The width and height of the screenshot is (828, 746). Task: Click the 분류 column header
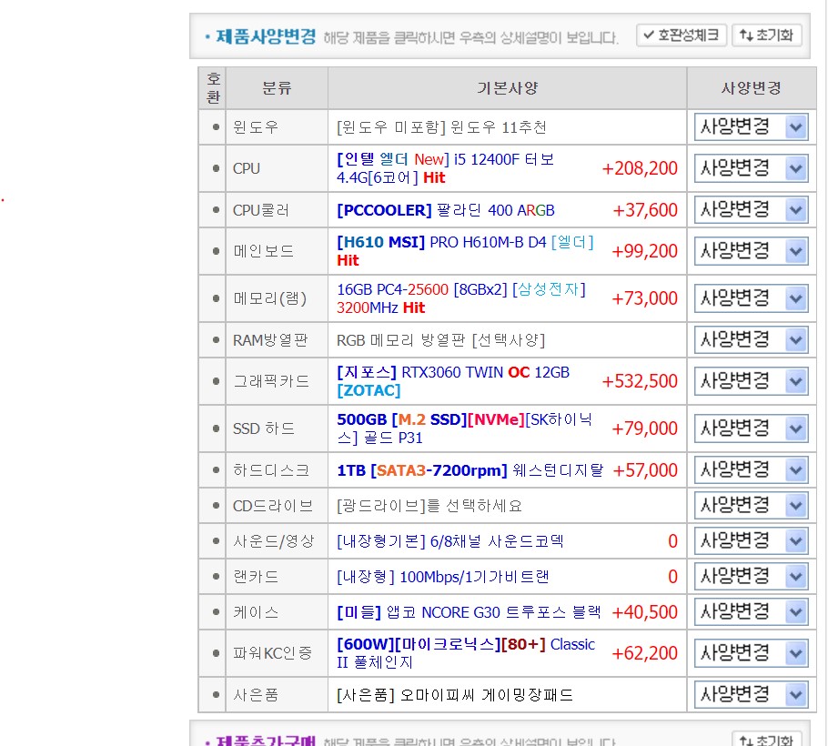277,88
